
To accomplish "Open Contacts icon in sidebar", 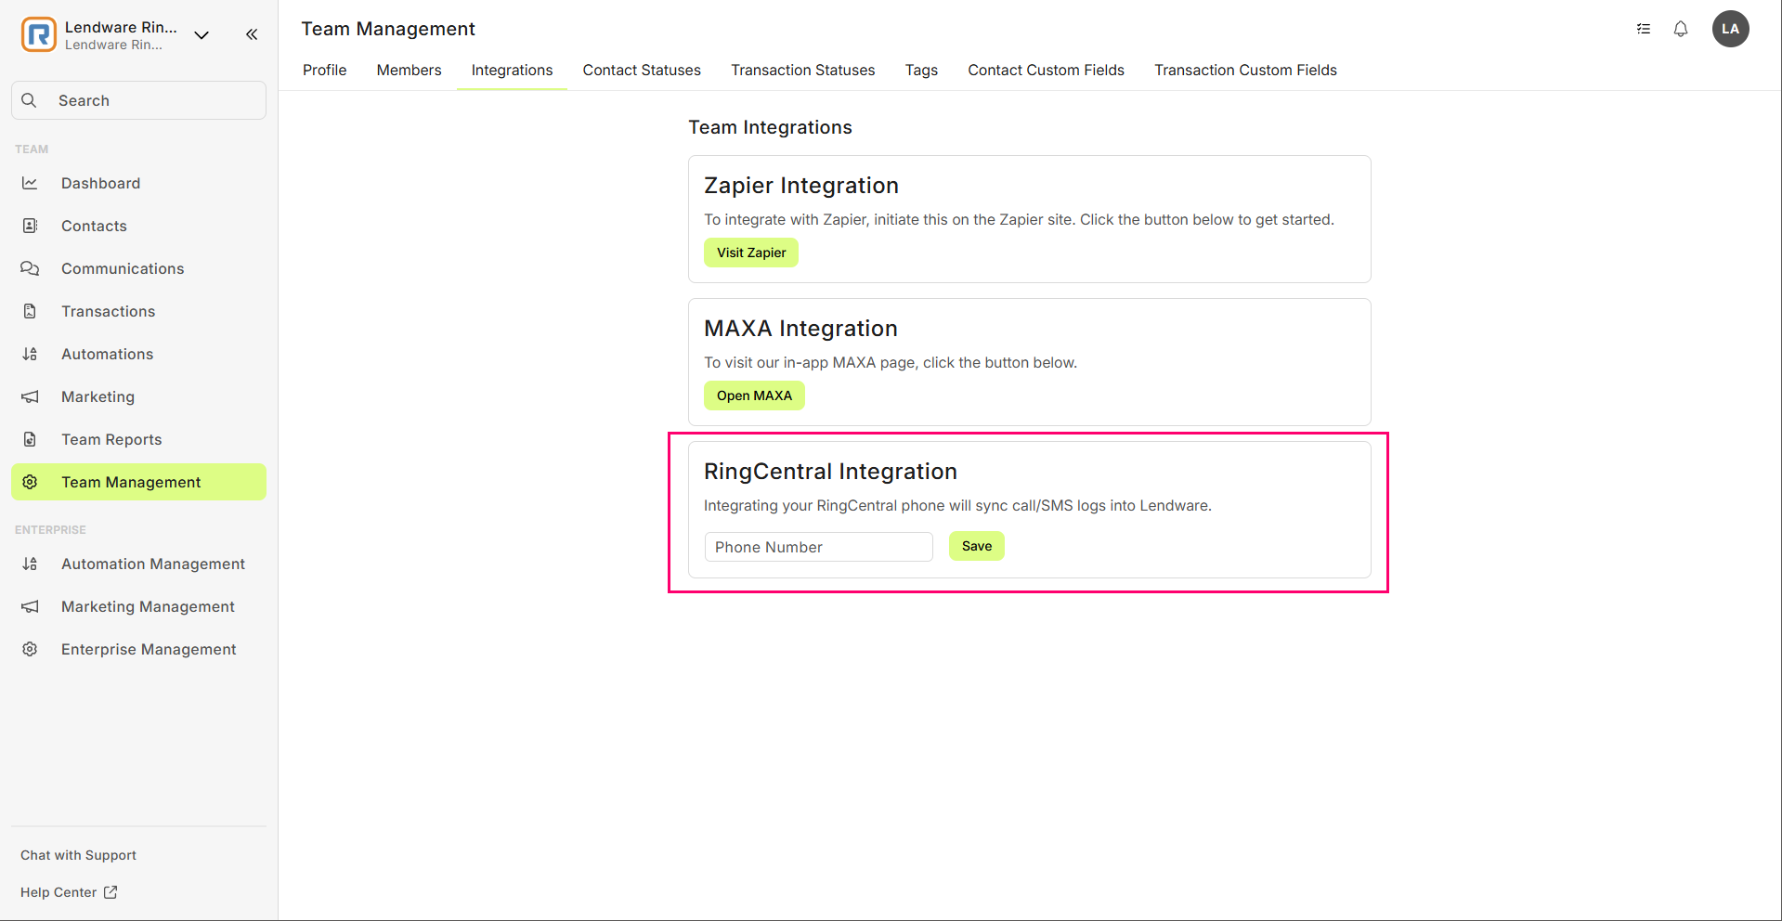I will [30, 226].
